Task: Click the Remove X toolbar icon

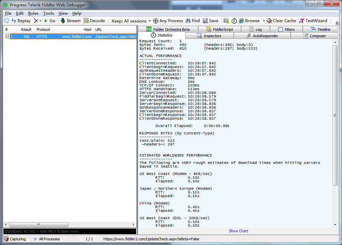Action: point(36,21)
